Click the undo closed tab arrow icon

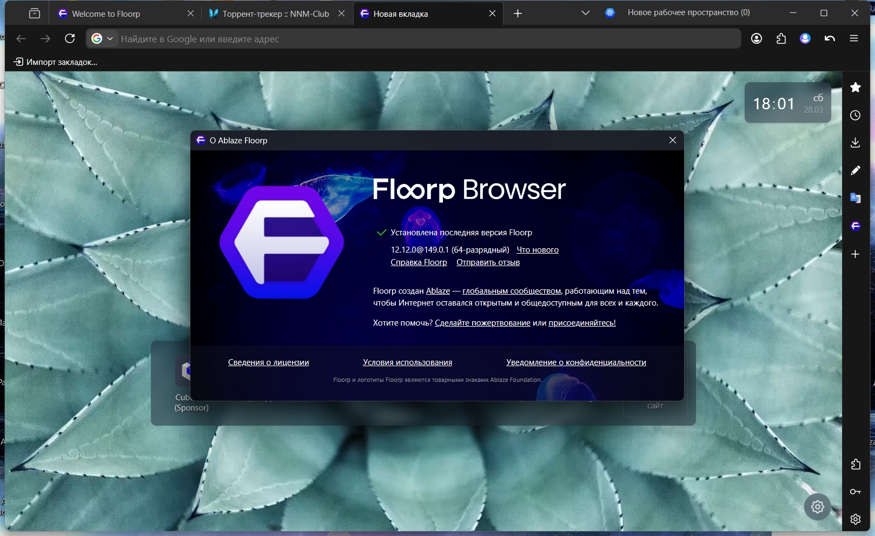830,38
